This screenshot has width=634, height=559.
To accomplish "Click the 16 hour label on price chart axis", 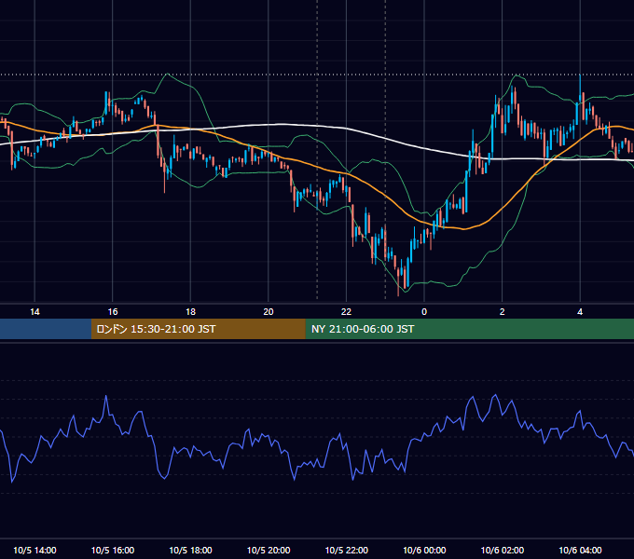I will 113,312.
